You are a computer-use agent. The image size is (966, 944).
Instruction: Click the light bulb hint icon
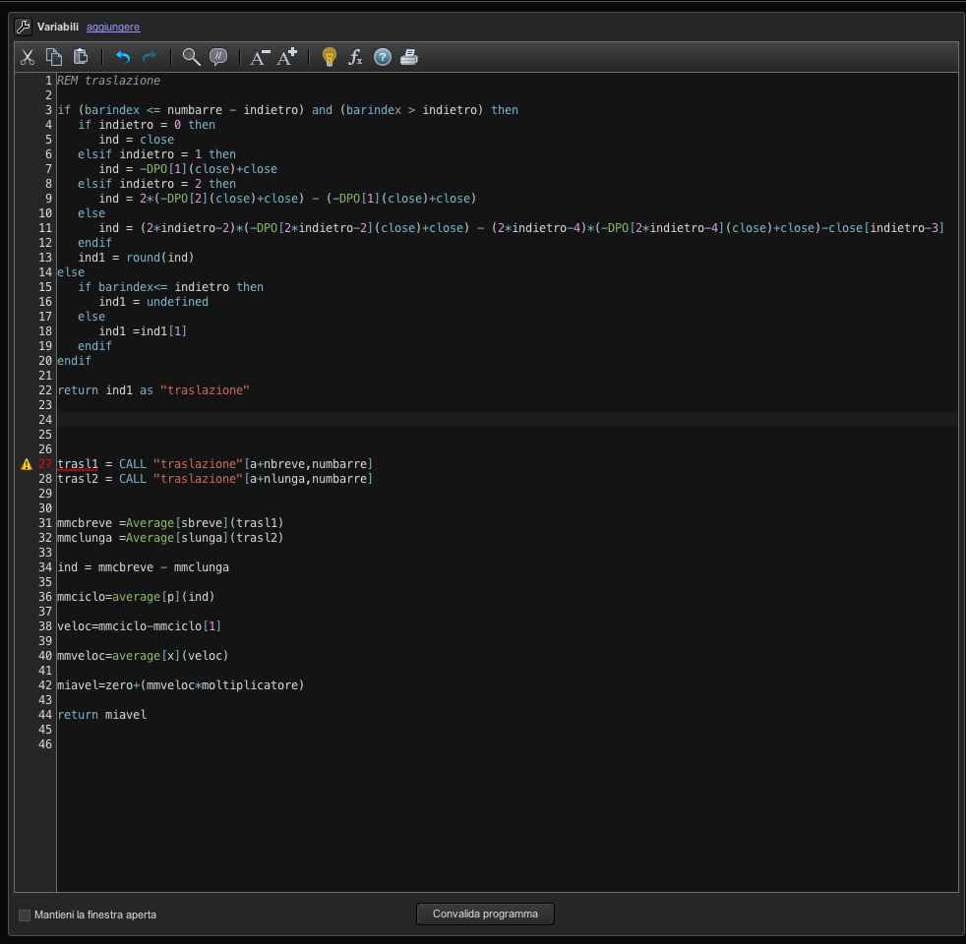[x=330, y=57]
